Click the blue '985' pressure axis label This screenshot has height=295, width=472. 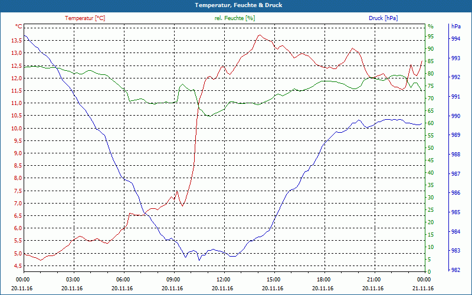point(456,212)
